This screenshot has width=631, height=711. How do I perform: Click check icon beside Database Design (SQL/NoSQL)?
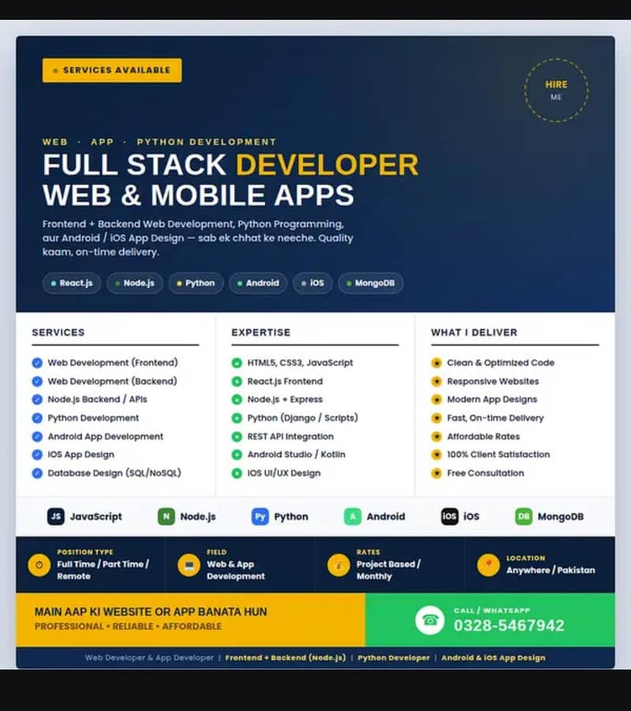tap(37, 473)
